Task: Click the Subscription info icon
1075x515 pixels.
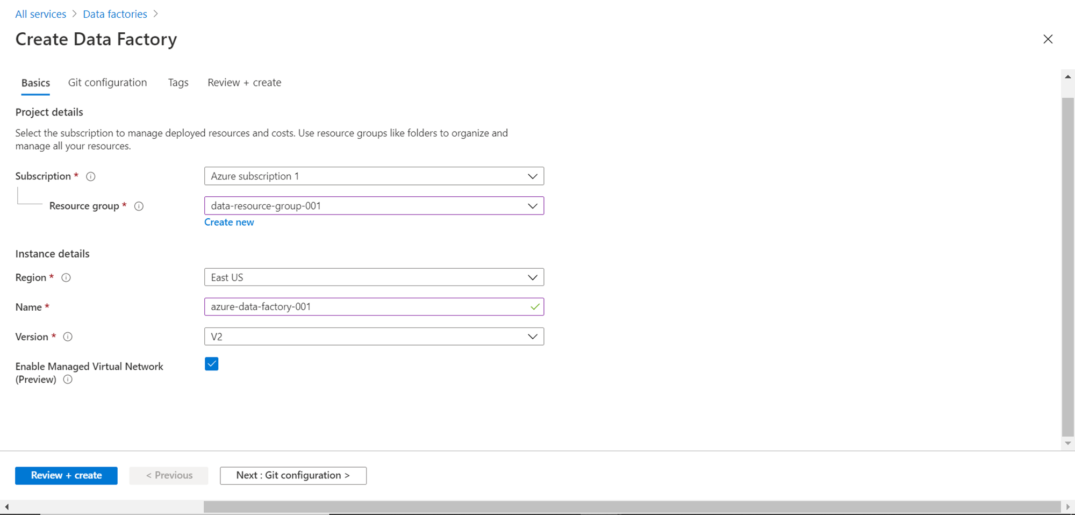Action: [x=91, y=176]
